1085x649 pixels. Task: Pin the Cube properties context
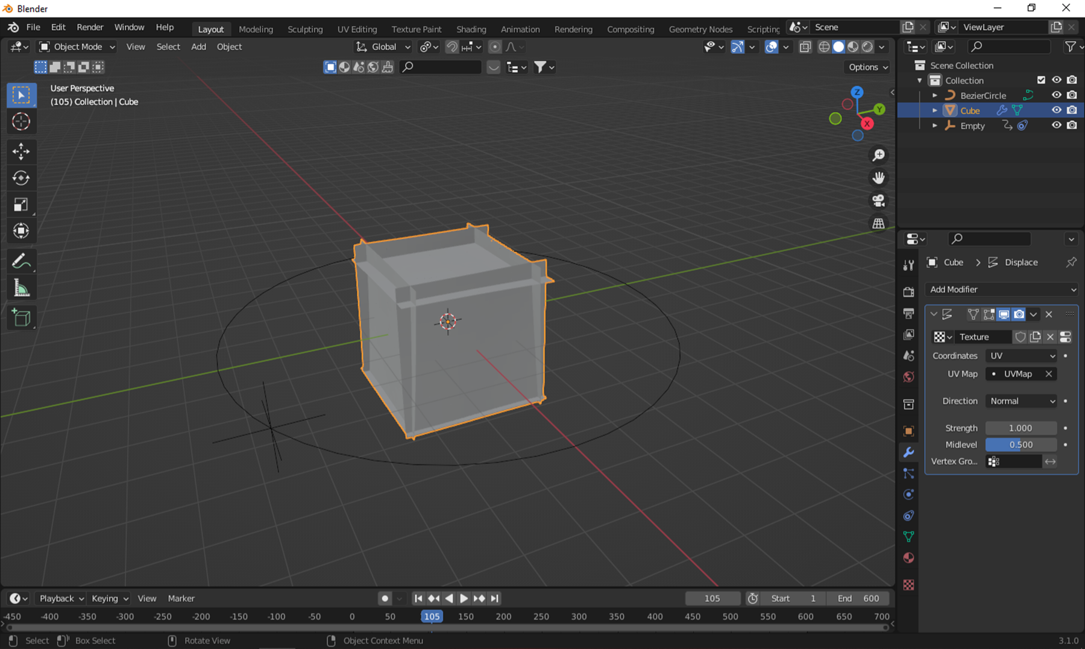(1071, 262)
